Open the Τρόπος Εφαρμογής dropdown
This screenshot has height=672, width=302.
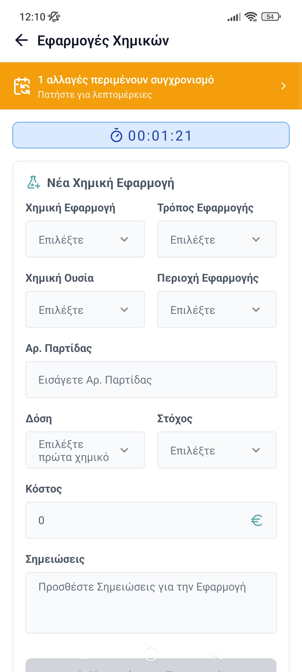(x=217, y=239)
